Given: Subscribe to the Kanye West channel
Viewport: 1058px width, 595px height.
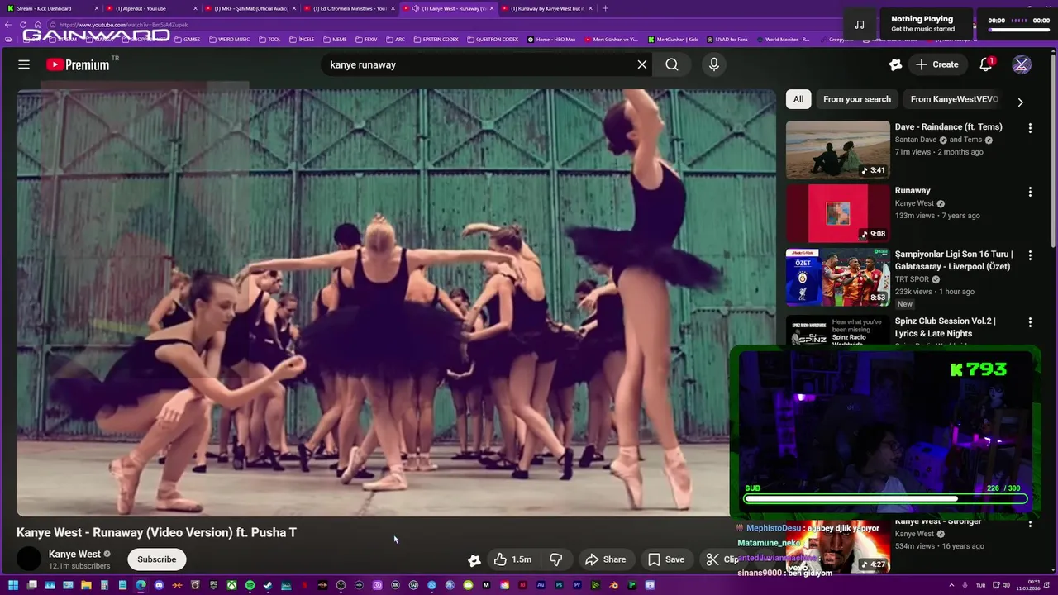Looking at the screenshot, I should point(156,559).
